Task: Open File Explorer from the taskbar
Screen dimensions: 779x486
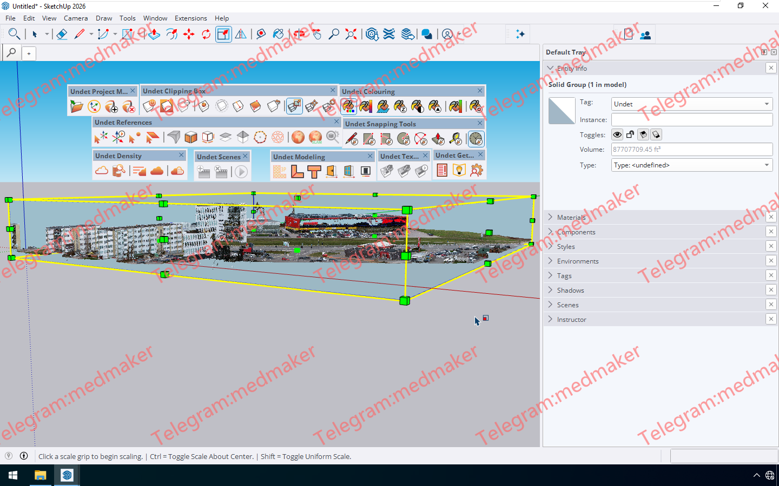Action: (x=40, y=475)
